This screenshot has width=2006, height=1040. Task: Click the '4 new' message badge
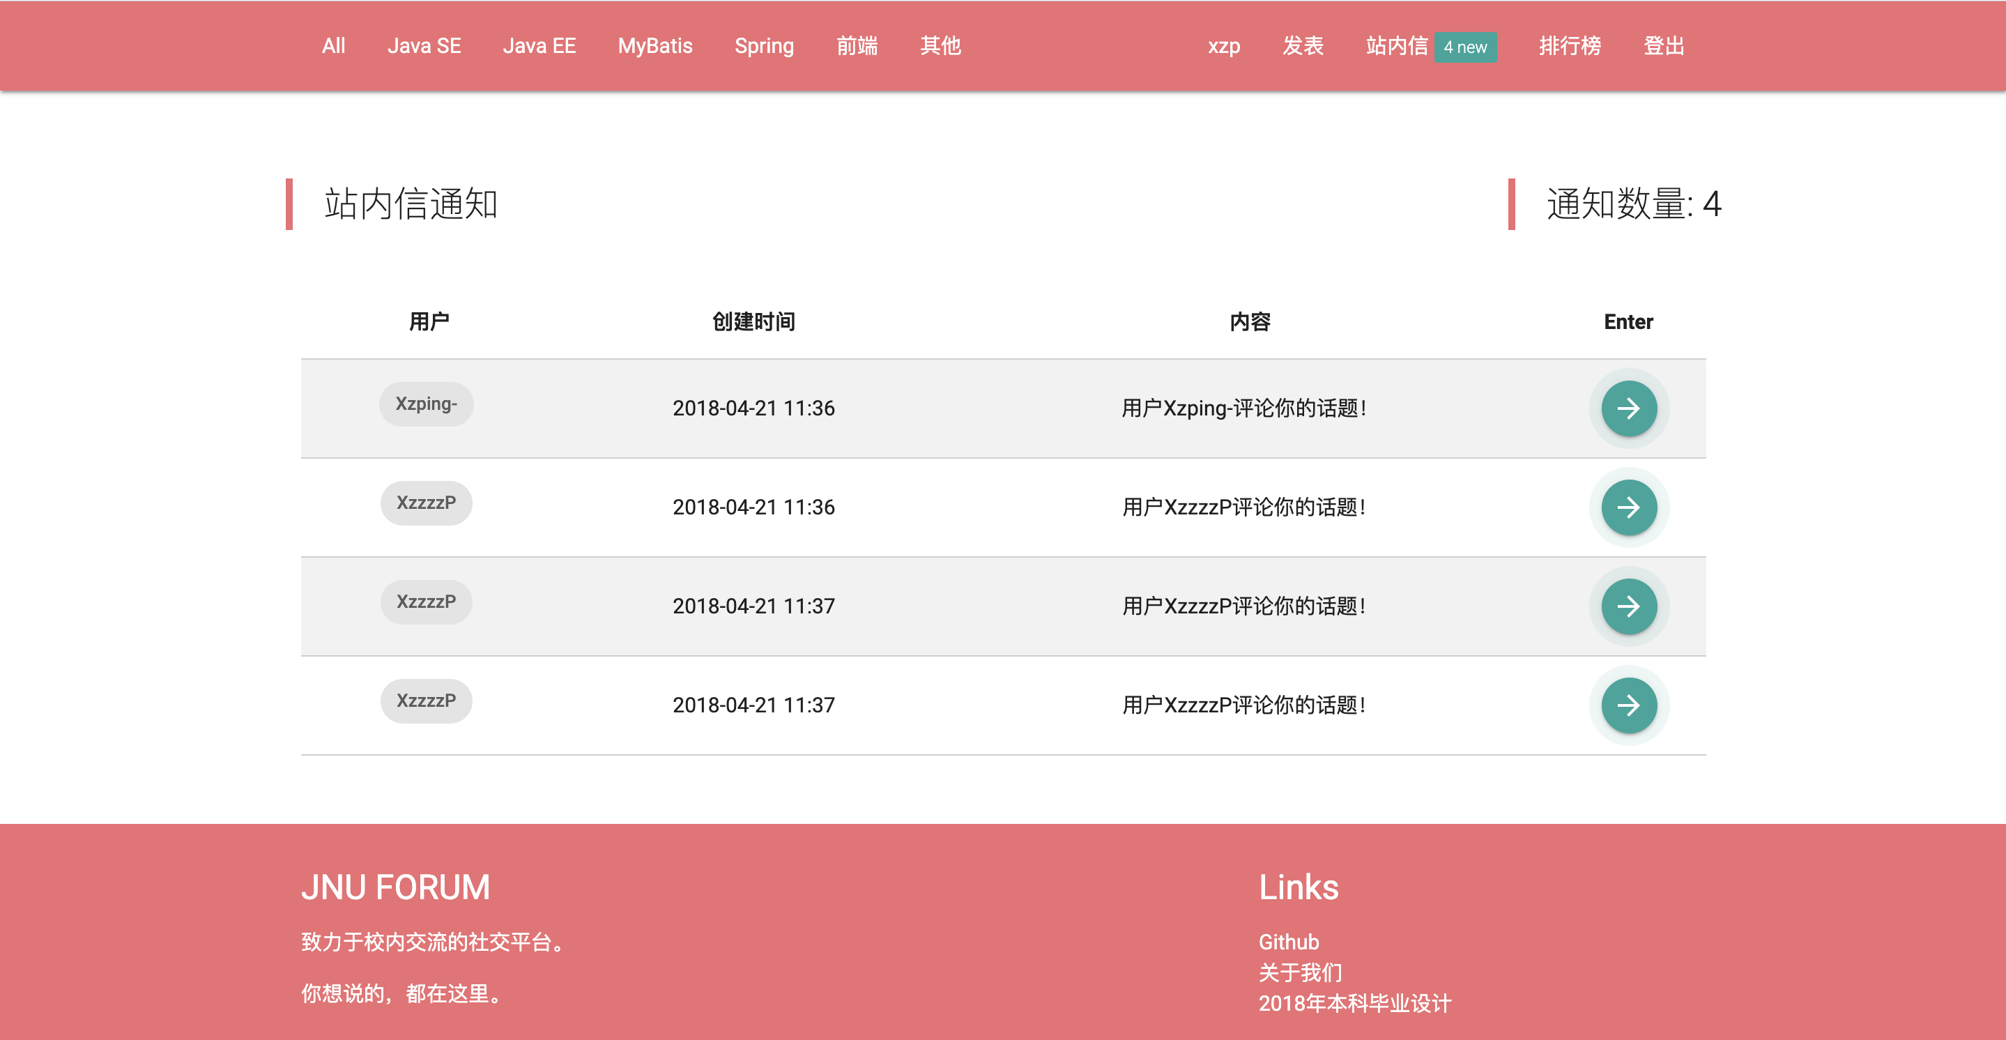1464,47
